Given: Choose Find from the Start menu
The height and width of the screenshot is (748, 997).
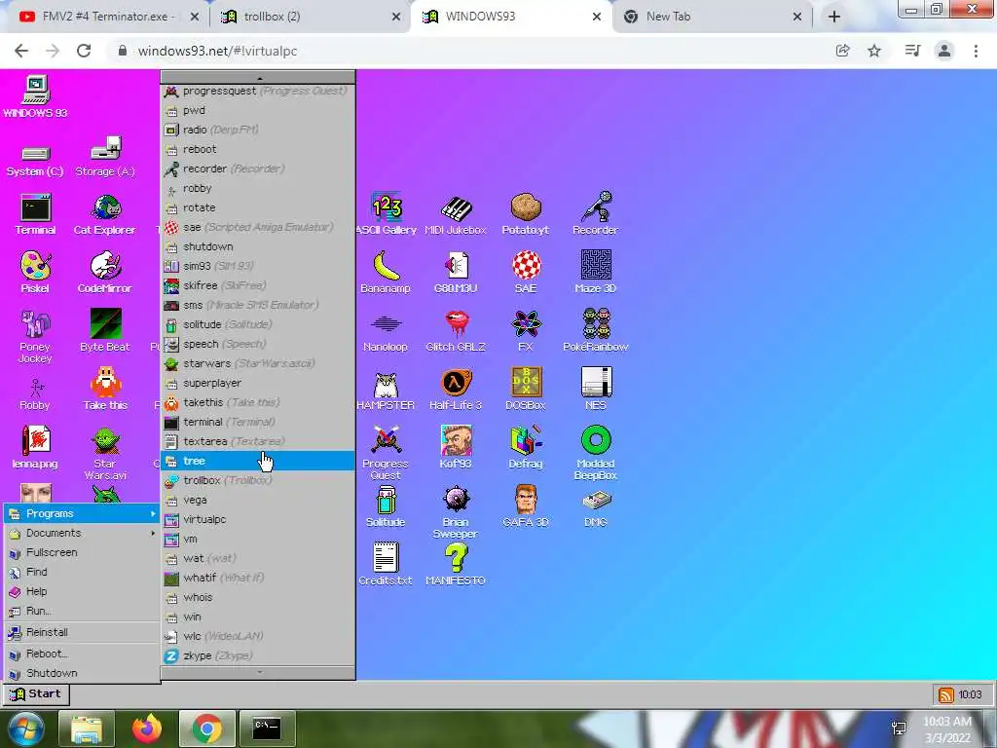Looking at the screenshot, I should 82,572.
